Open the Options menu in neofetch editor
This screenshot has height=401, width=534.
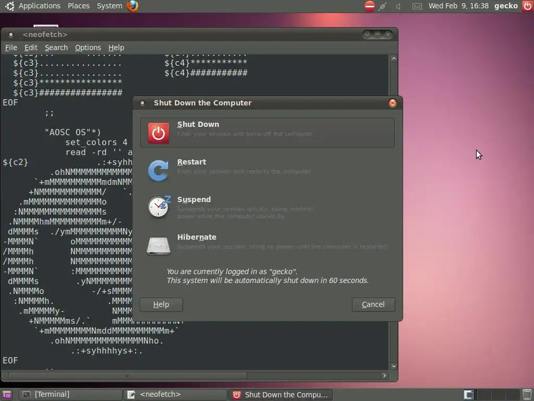pyautogui.click(x=88, y=48)
